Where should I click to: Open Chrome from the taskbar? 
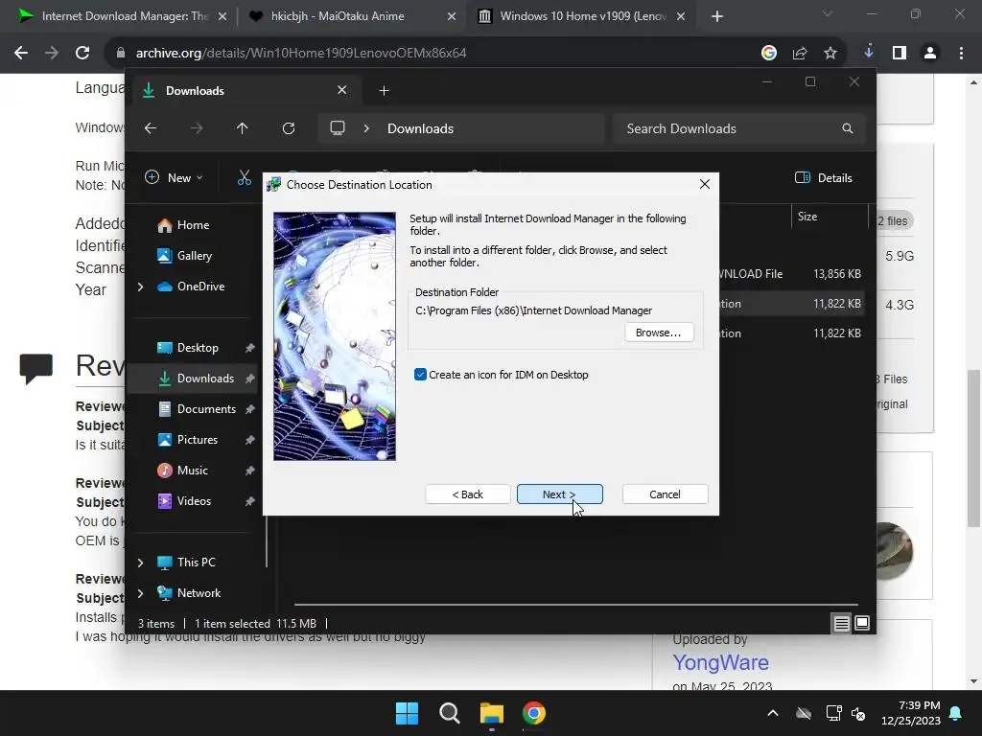[534, 713]
